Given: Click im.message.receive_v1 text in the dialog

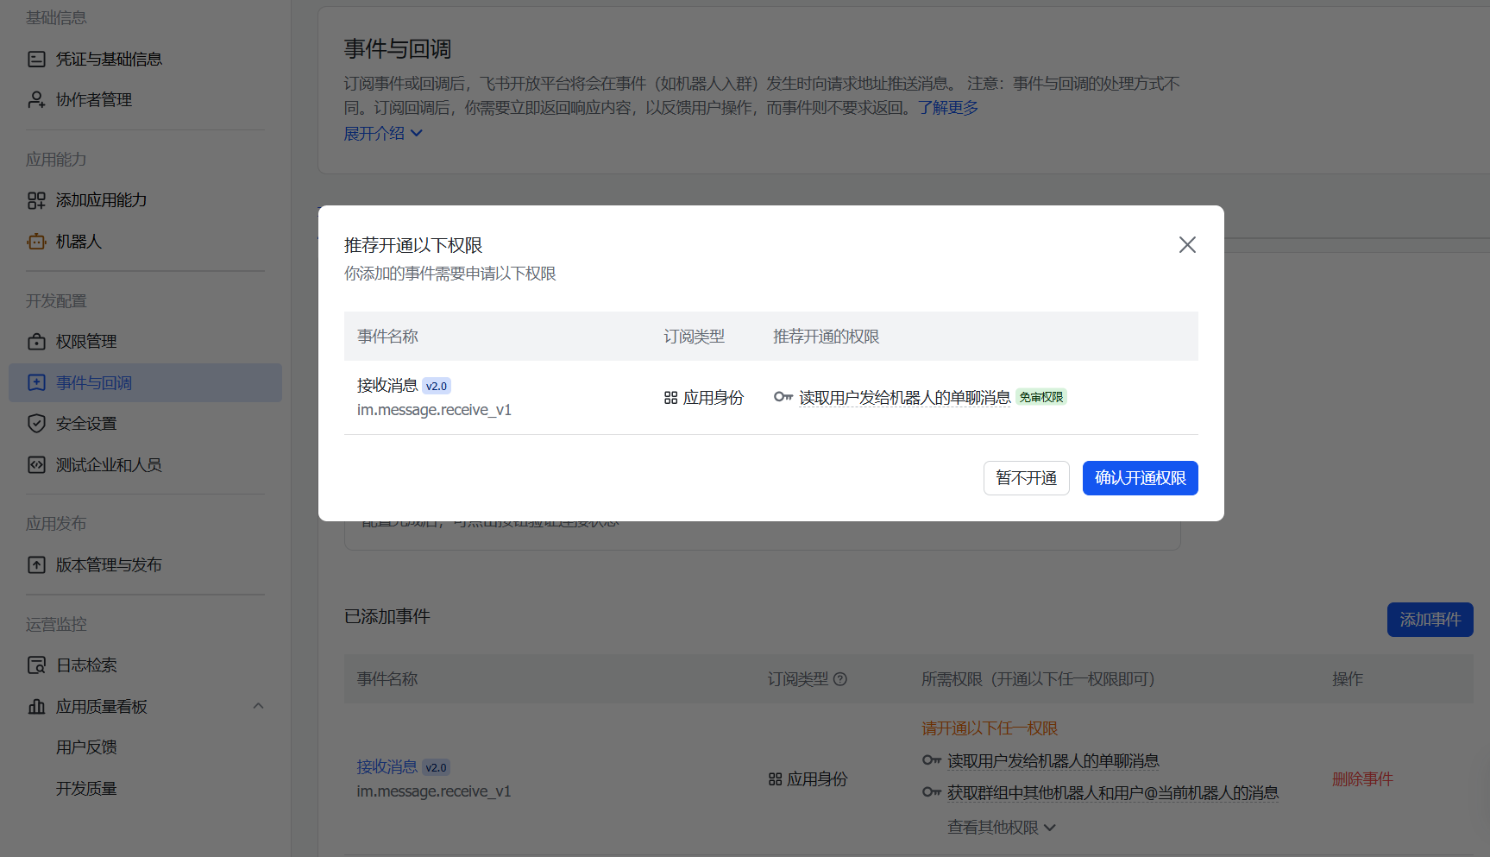Looking at the screenshot, I should (x=434, y=410).
